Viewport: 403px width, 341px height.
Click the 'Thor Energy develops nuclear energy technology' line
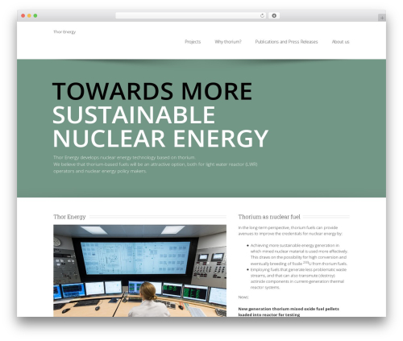click(124, 157)
